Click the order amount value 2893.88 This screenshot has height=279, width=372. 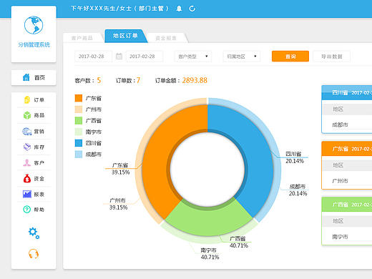pyautogui.click(x=195, y=80)
